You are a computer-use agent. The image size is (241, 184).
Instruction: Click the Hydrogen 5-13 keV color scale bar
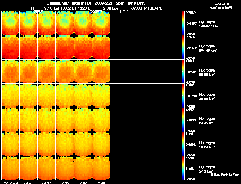183,168
